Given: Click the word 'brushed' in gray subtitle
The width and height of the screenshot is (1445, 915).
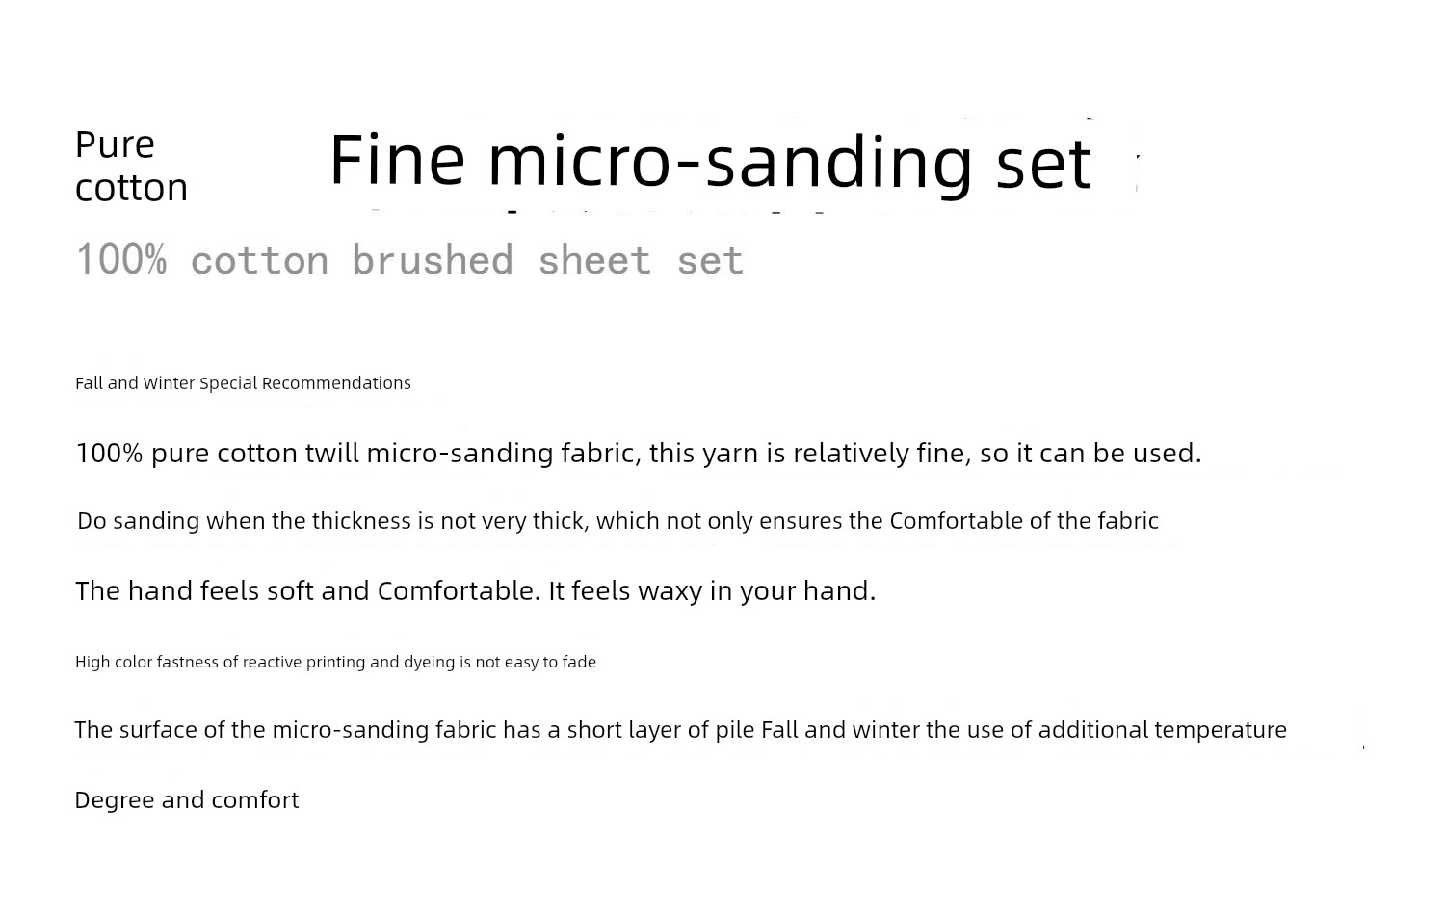Looking at the screenshot, I should click(x=433, y=259).
